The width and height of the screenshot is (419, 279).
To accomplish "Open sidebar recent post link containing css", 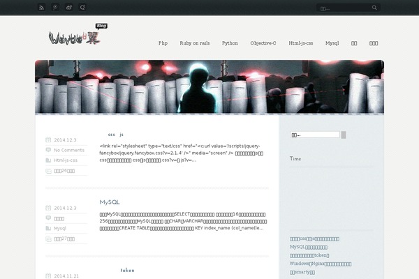I will (314, 239).
